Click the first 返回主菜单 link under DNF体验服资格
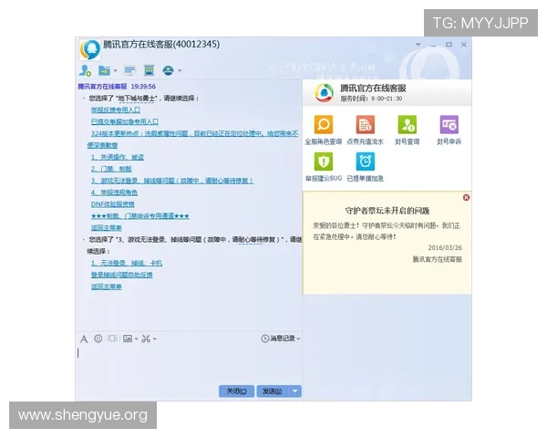This screenshot has width=547, height=438. pos(107,228)
